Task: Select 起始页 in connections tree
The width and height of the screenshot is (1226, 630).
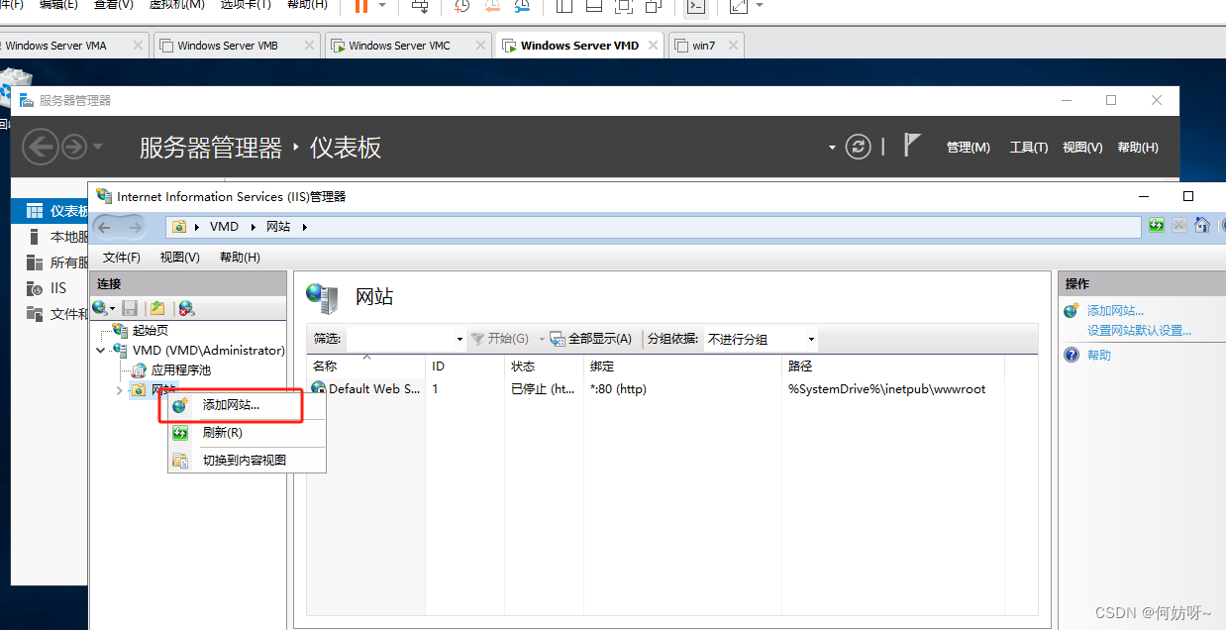Action: (x=150, y=330)
